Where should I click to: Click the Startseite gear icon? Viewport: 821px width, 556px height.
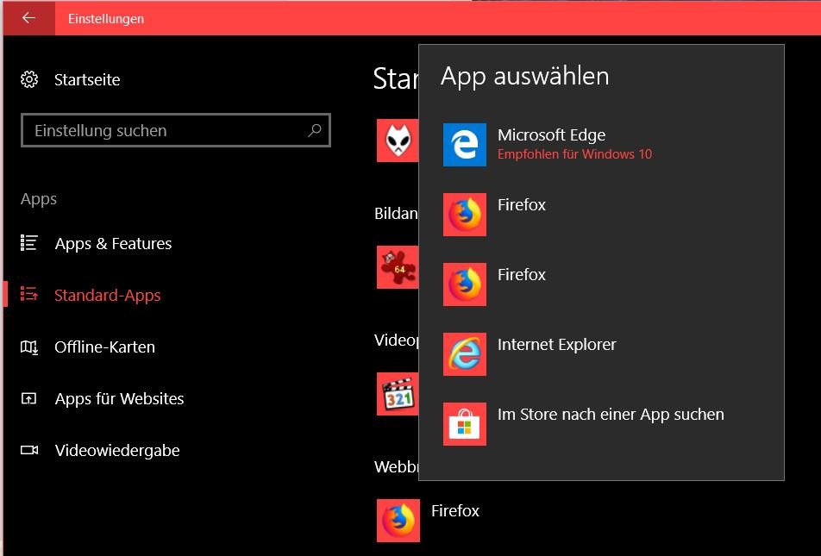tap(29, 79)
